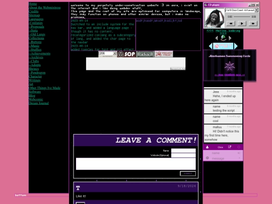Click the CD player title bar disc icon
This screenshot has height=204, width=272.
[x=206, y=5]
